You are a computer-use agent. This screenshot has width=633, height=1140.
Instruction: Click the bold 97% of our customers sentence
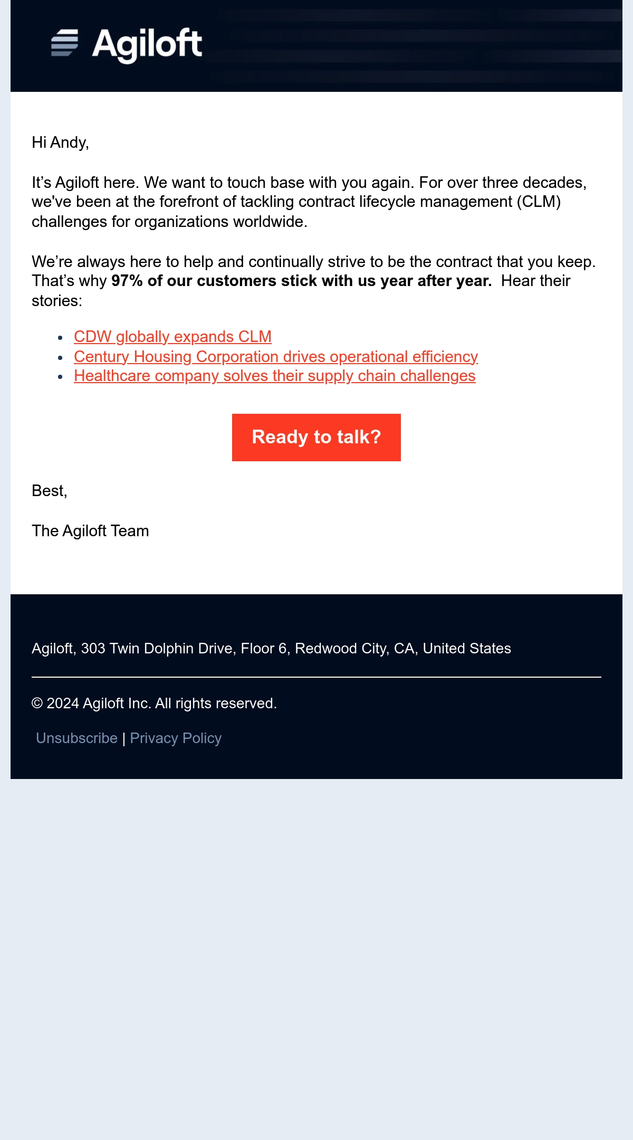coord(301,281)
